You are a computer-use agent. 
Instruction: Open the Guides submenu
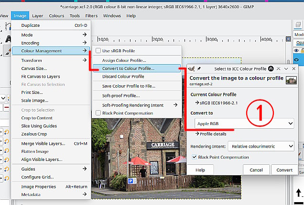[x=51, y=169]
